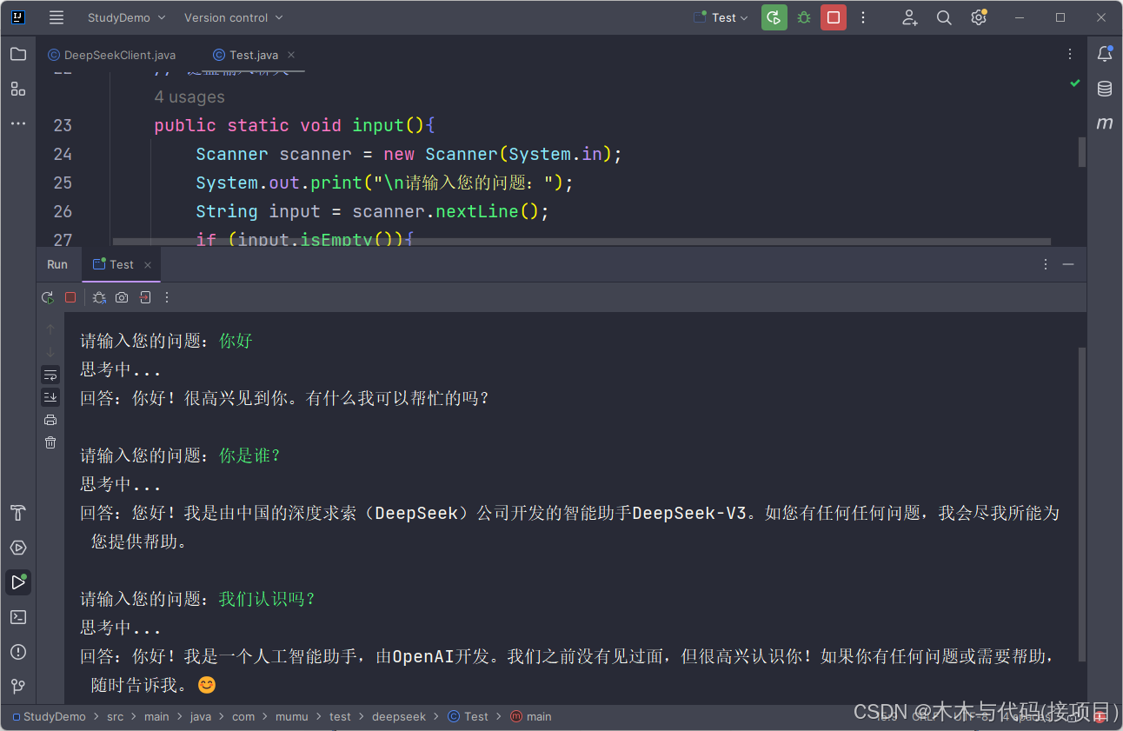Open the Problems tool window icon
This screenshot has height=731, width=1123.
[x=18, y=652]
